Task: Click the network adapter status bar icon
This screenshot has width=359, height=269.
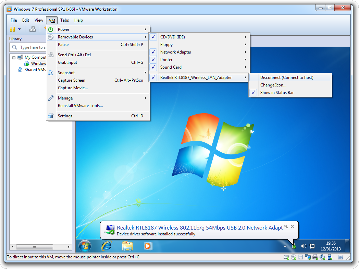Action: (x=307, y=257)
